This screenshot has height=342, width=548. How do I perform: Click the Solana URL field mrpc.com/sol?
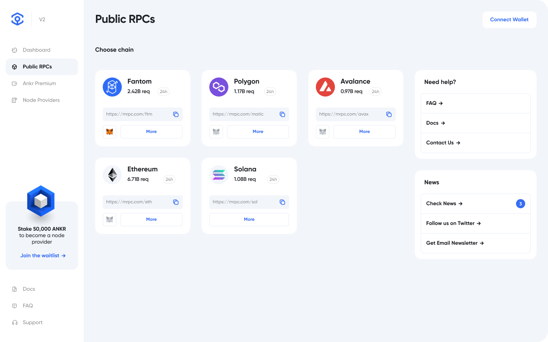point(249,202)
